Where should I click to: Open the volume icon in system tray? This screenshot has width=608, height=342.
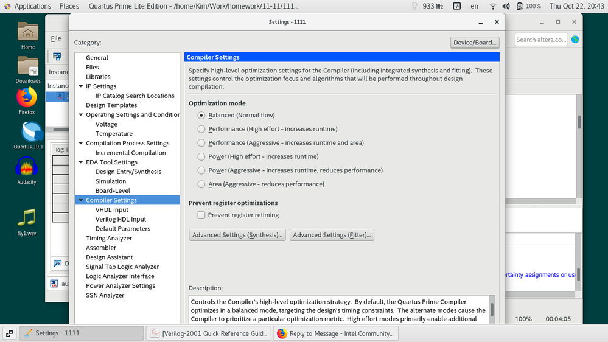[x=506, y=6]
